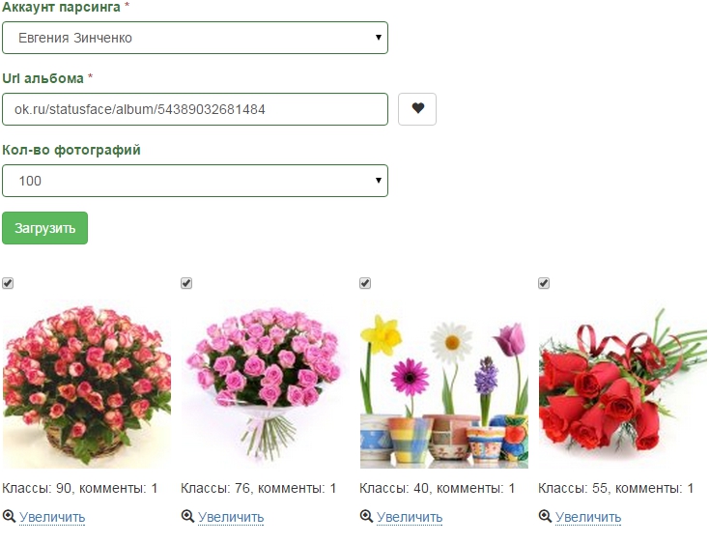Focus the Url альбома input field
Viewport: 709px width, 543px height.
[x=195, y=109]
